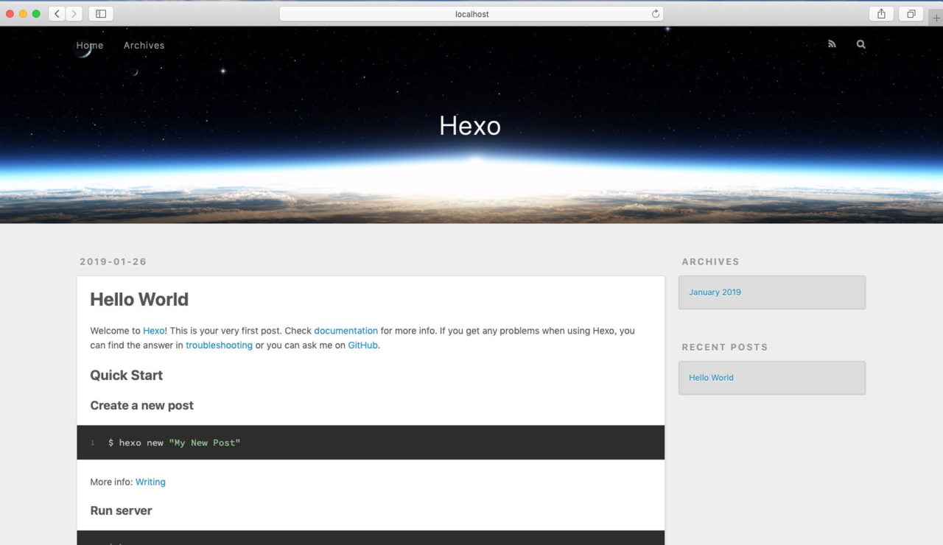Open the GitHub link
Viewport: 943px width, 545px height.
click(x=363, y=345)
